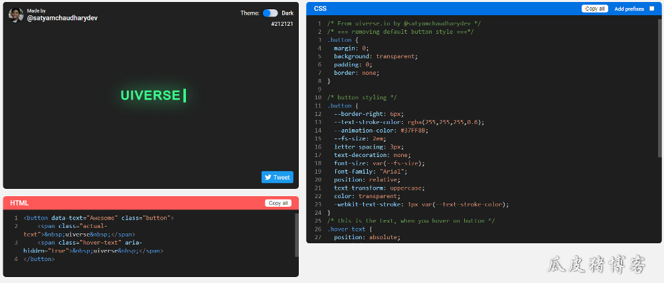The height and width of the screenshot is (283, 664).
Task: Click the HTML panel header title
Action: tap(19, 203)
